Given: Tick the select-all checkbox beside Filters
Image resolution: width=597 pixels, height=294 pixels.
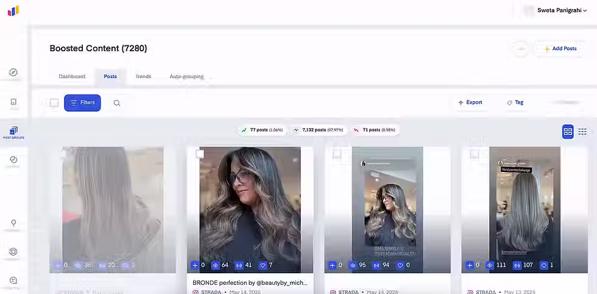Looking at the screenshot, I should (x=54, y=103).
